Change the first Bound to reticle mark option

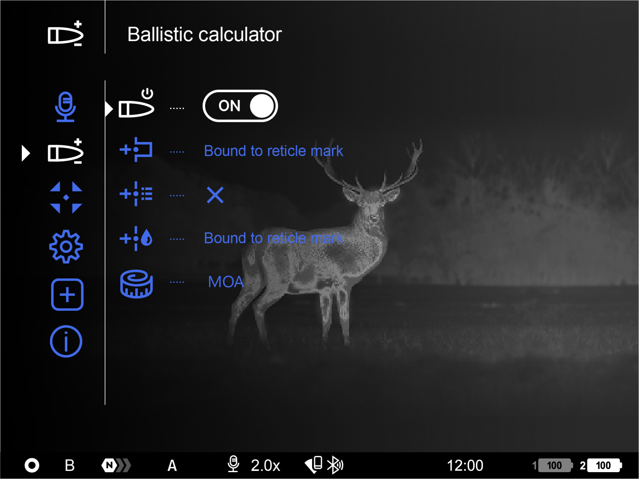[x=273, y=151]
